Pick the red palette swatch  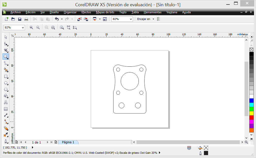click(x=251, y=117)
